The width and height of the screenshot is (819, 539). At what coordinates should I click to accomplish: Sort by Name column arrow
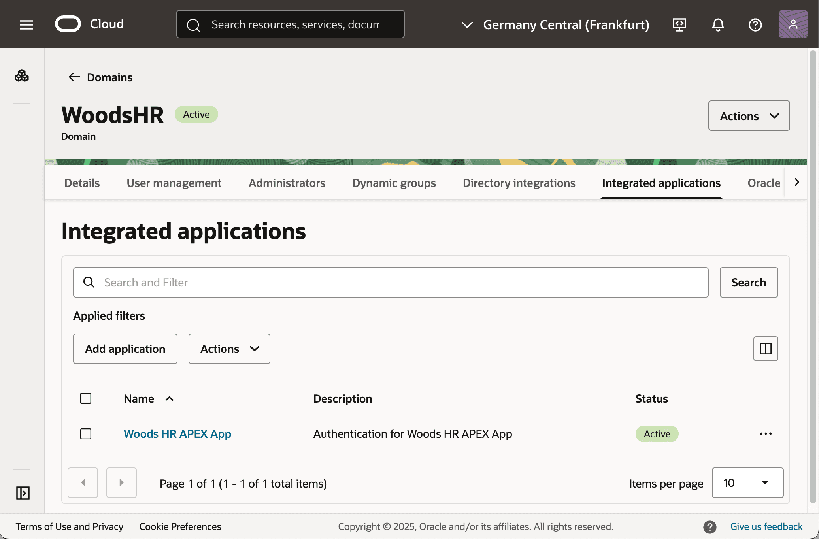pyautogui.click(x=169, y=399)
